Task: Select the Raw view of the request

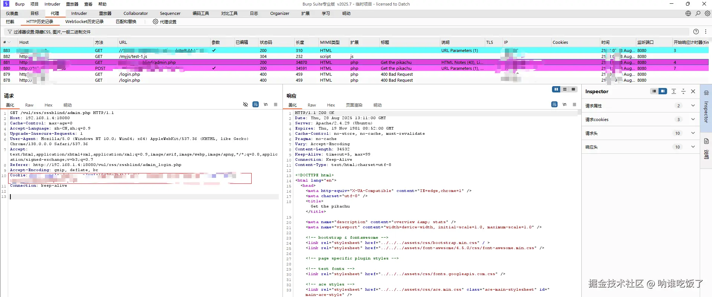Action: click(x=29, y=105)
